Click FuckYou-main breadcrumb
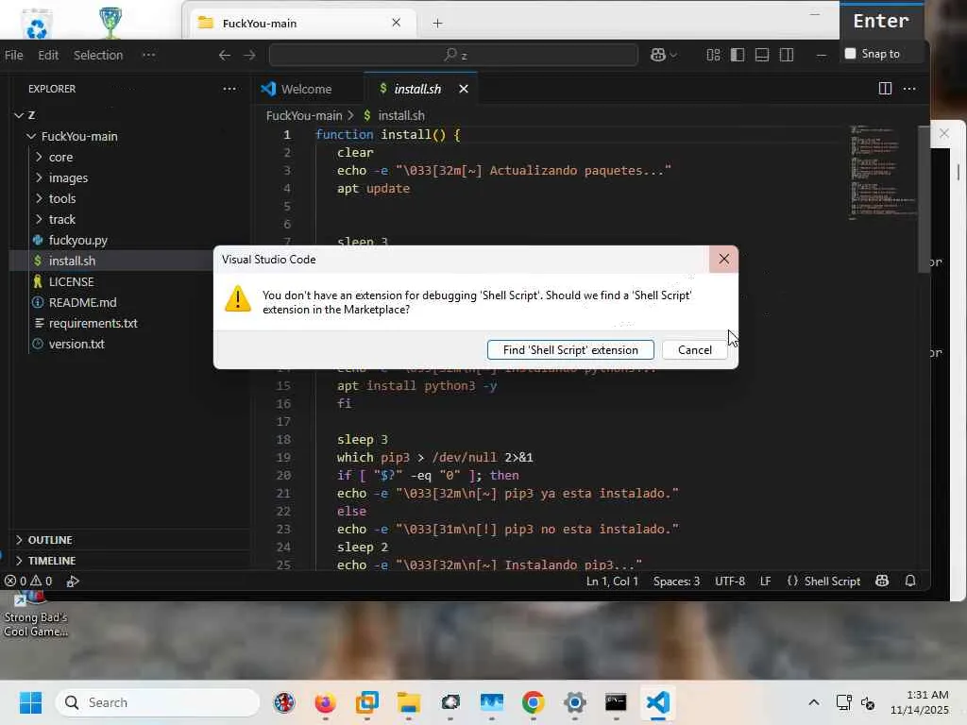 pos(303,115)
